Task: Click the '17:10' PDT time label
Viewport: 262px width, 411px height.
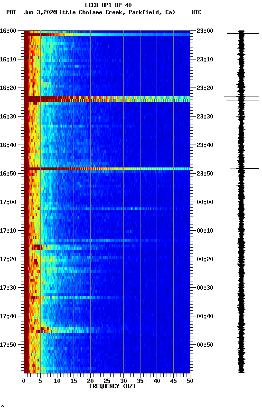Action: click(8, 231)
